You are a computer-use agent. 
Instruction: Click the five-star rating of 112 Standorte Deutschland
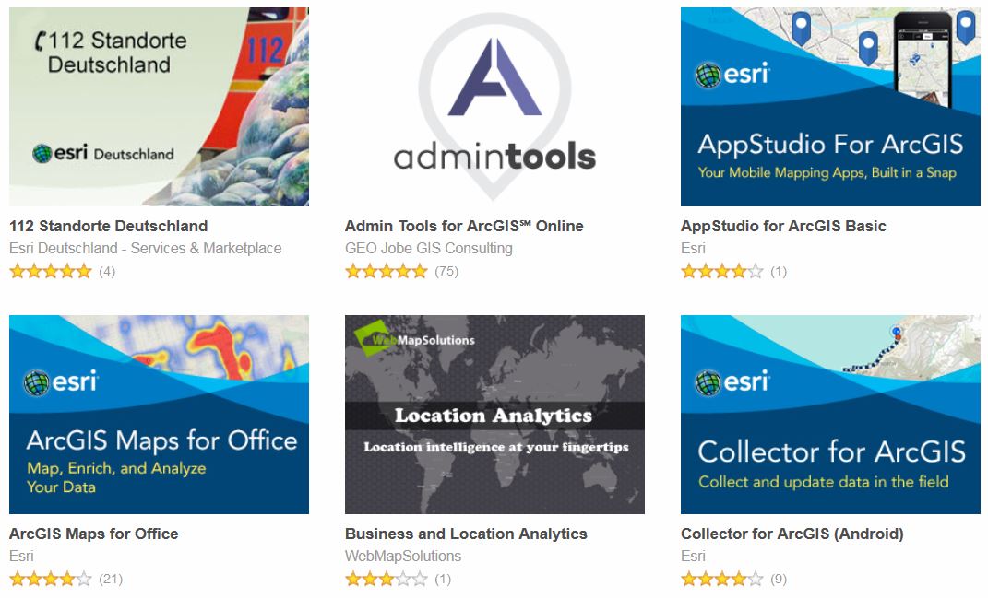coord(51,272)
